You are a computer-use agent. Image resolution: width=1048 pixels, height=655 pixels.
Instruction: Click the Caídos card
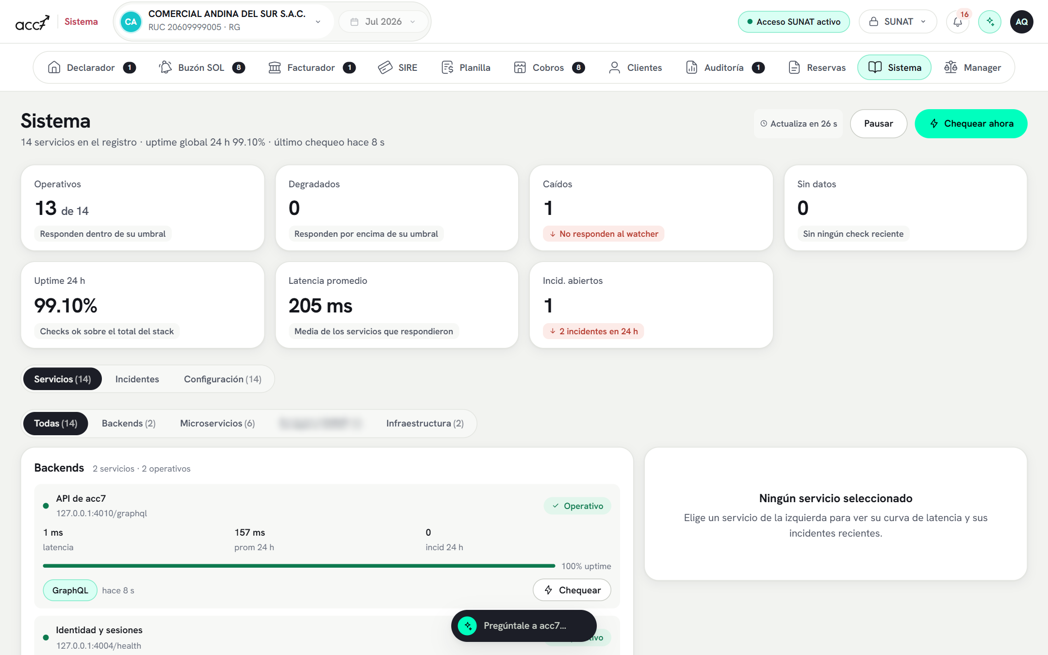pos(651,208)
